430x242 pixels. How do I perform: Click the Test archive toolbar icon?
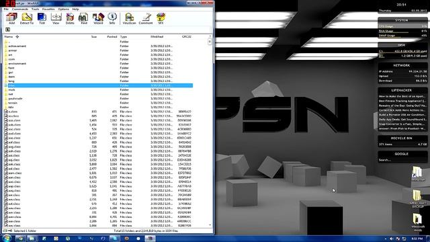pyautogui.click(x=42, y=19)
